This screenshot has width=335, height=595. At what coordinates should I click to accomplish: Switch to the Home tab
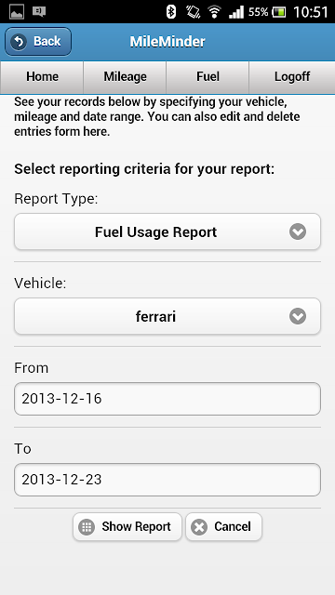(42, 76)
